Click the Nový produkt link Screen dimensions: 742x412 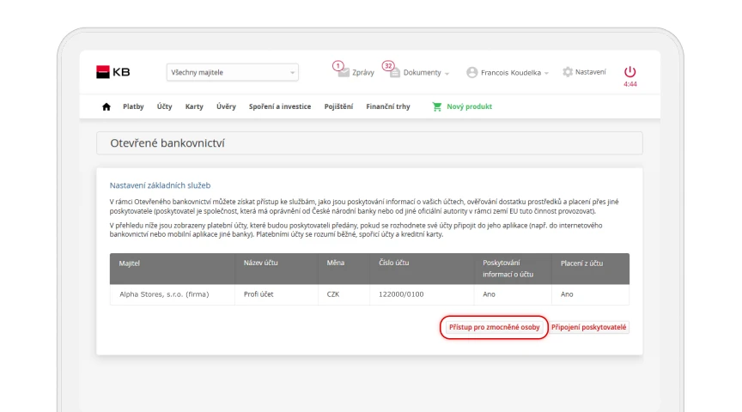click(470, 107)
